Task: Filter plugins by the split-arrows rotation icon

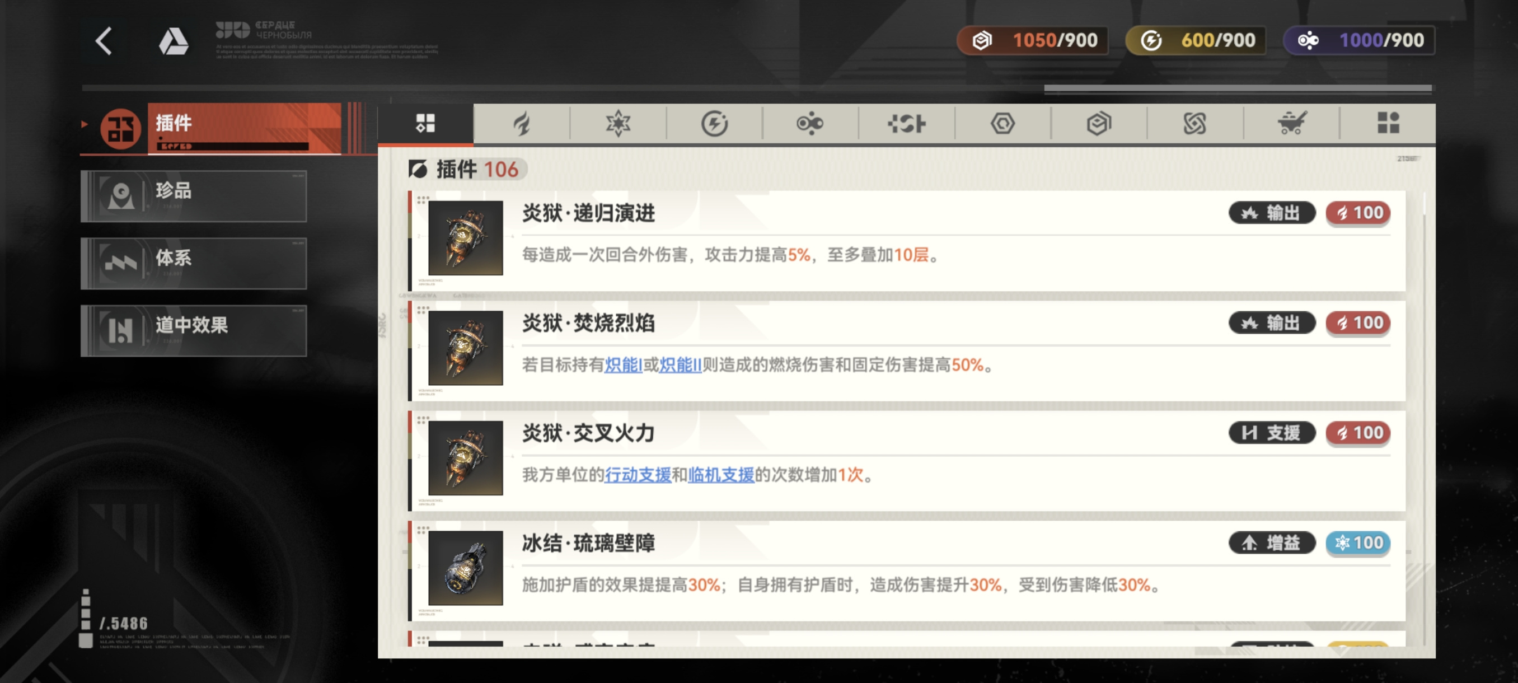Action: click(906, 123)
